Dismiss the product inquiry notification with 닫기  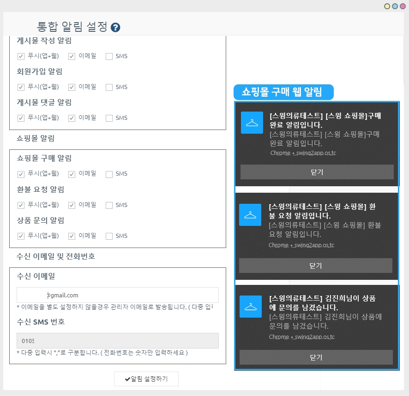pos(316,357)
